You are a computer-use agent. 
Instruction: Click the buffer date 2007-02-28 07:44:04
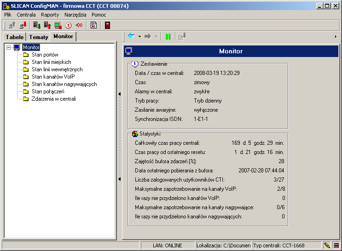(x=261, y=171)
